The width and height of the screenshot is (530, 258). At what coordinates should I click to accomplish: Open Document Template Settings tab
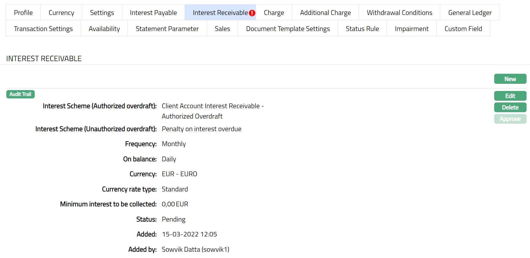pos(288,29)
